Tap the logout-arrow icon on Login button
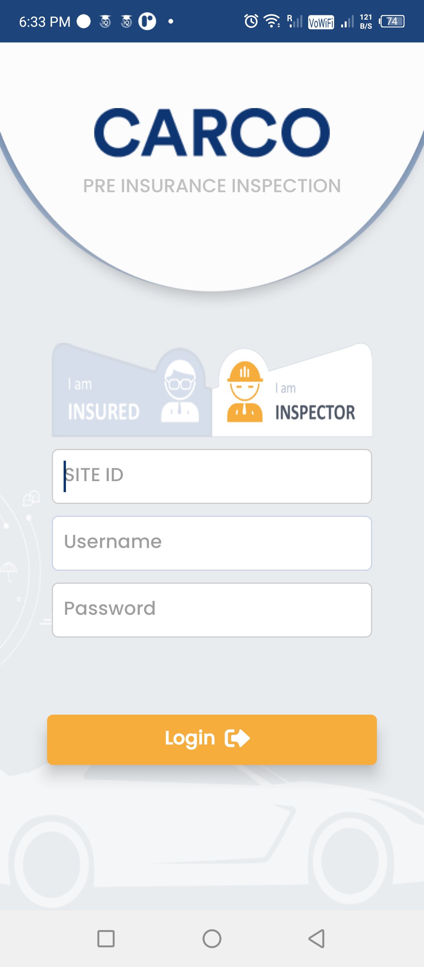 click(x=237, y=738)
